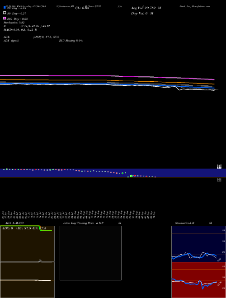This screenshot has width=226, height=298.
Task: Click the 'Stochastics: 9.52' reading
Action: pyautogui.click(x=14, y=23)
